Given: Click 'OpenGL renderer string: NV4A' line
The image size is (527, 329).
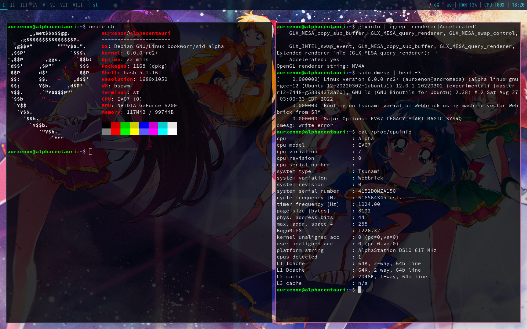Looking at the screenshot, I should tap(321, 66).
